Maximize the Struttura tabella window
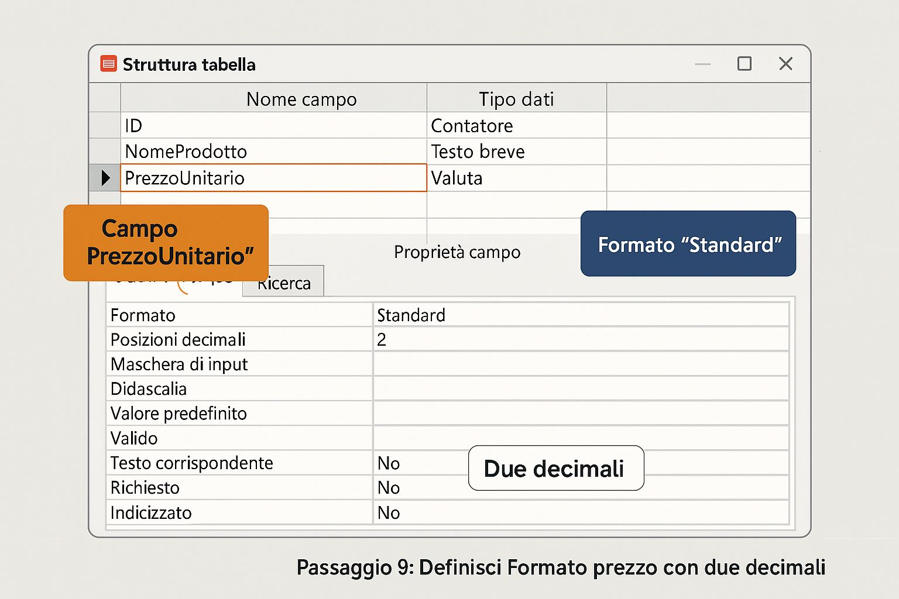899x599 pixels. pos(744,63)
